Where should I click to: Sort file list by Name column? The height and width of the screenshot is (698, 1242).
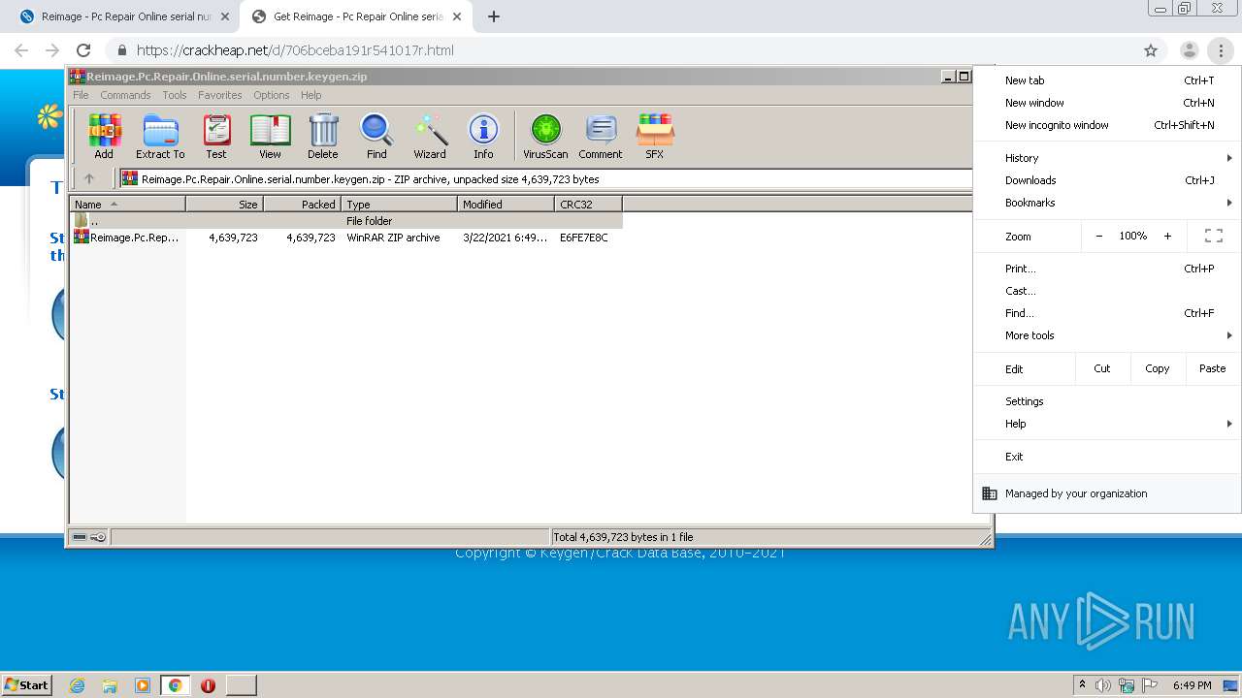tap(127, 205)
